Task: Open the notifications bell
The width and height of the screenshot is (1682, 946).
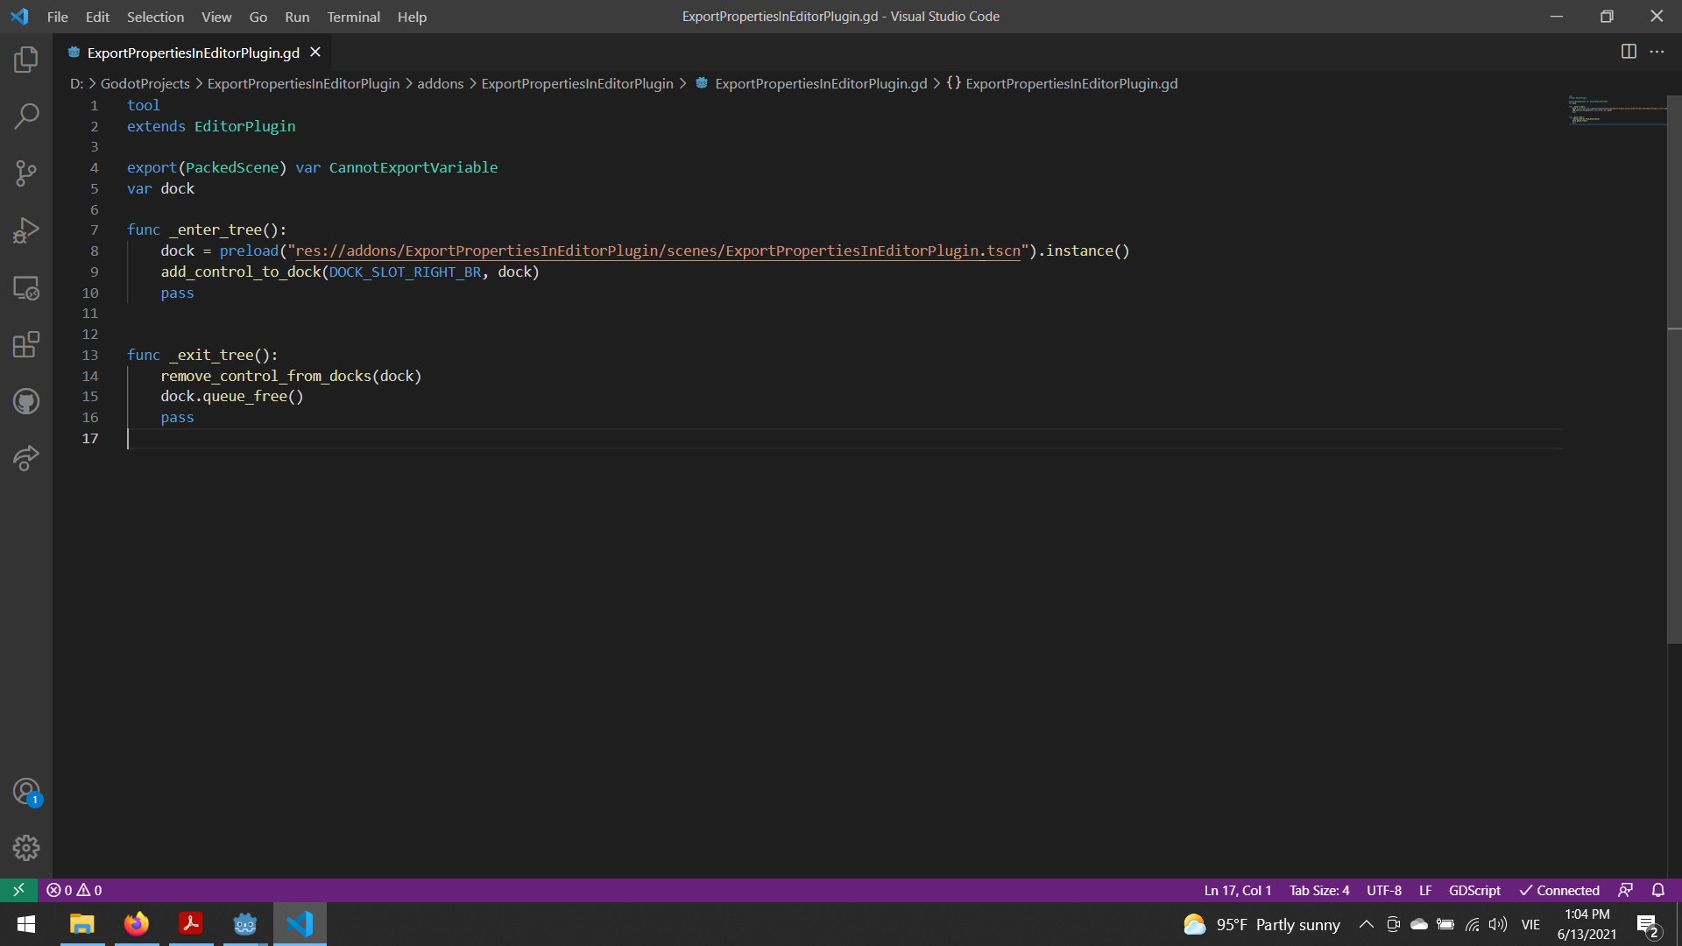Action: (x=1658, y=890)
